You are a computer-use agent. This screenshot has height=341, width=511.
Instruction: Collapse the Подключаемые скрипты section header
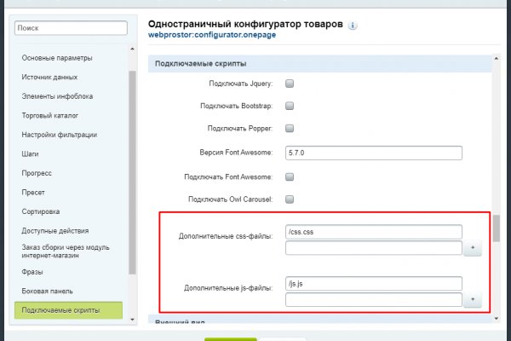pos(319,62)
